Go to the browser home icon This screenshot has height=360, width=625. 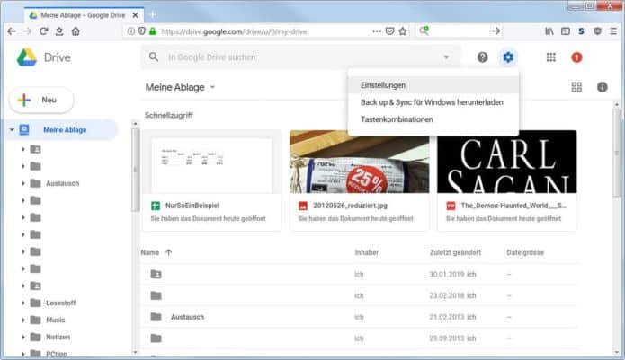(x=76, y=31)
